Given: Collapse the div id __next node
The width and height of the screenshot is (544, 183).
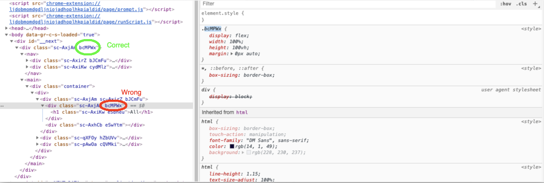Looking at the screenshot, I should pyautogui.click(x=12, y=41).
